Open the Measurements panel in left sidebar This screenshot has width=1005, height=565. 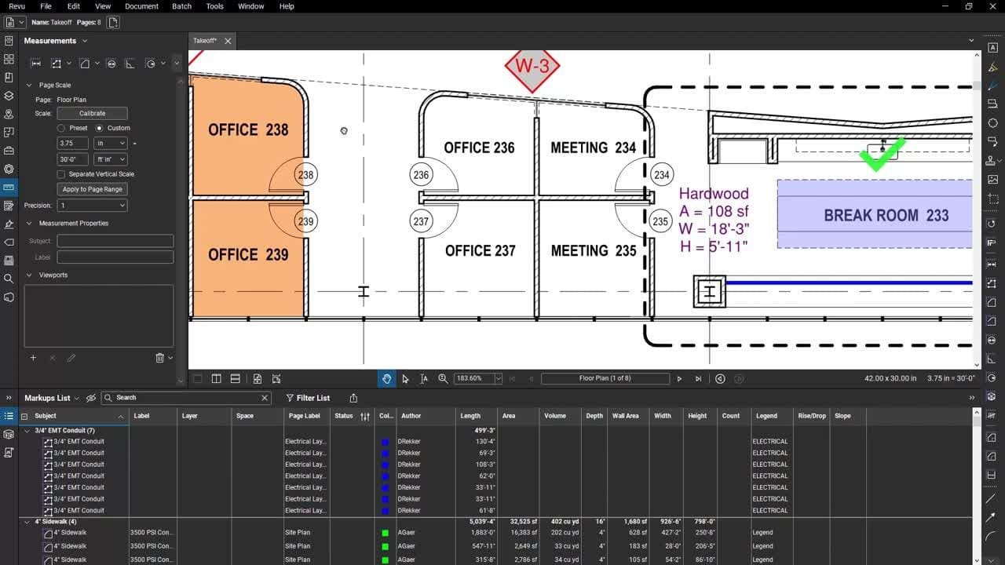9,188
